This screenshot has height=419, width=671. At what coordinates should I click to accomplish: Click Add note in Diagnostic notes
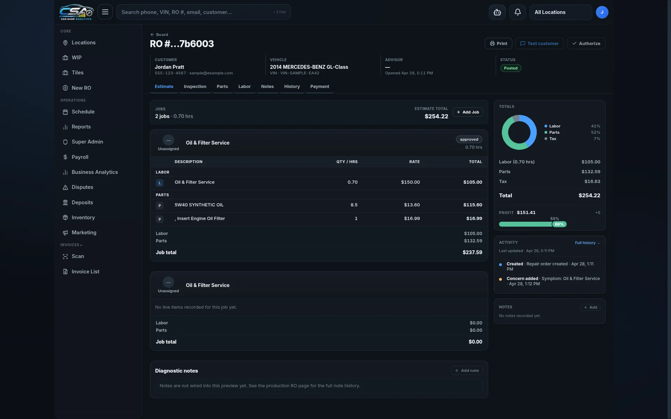point(467,370)
